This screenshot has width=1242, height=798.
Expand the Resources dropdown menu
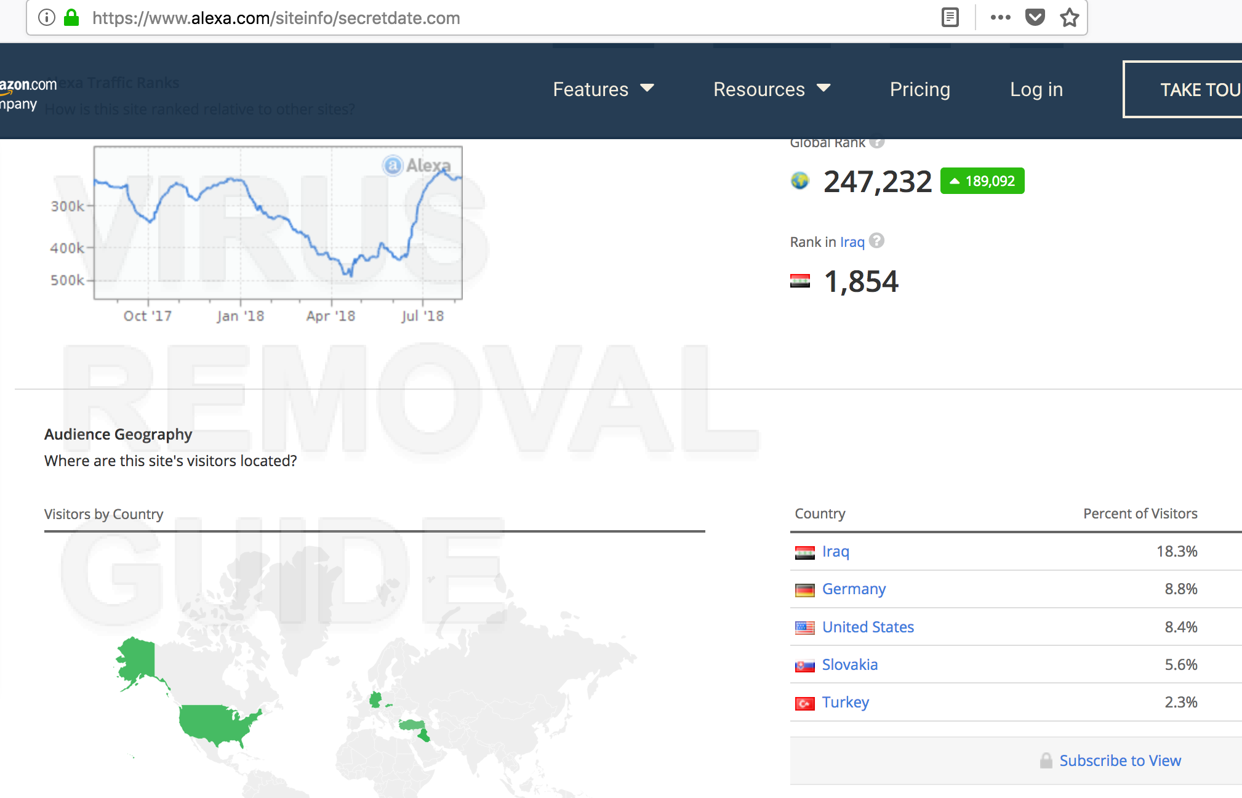[772, 89]
